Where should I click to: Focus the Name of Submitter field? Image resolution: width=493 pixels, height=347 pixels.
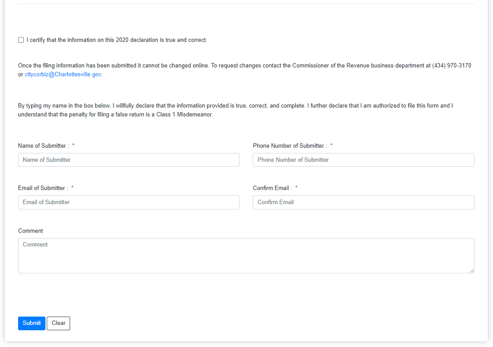coord(128,160)
